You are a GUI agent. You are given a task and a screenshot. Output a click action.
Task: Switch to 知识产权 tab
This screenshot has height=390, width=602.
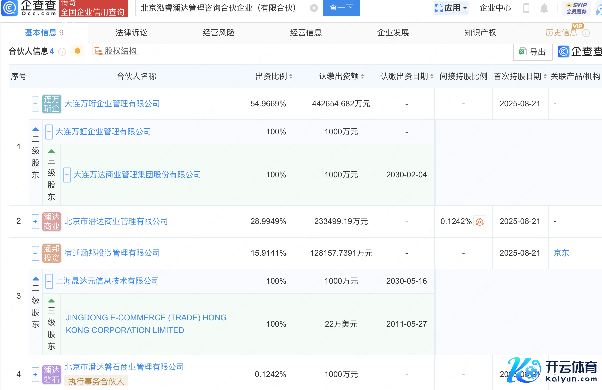[480, 33]
